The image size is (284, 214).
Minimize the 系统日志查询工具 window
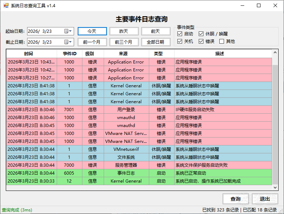pyautogui.click(x=242, y=6)
